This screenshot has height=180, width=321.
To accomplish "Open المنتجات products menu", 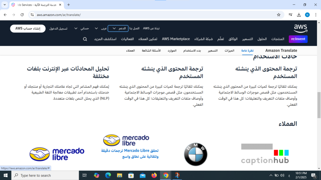I will point(278,39).
